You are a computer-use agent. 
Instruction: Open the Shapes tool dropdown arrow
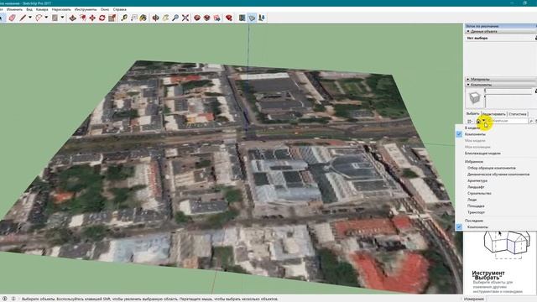point(62,18)
